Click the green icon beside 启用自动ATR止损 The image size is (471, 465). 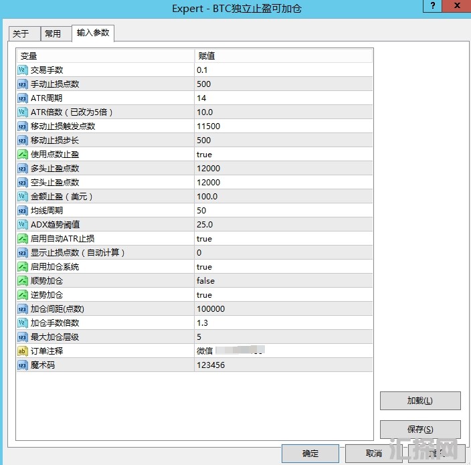click(x=23, y=238)
